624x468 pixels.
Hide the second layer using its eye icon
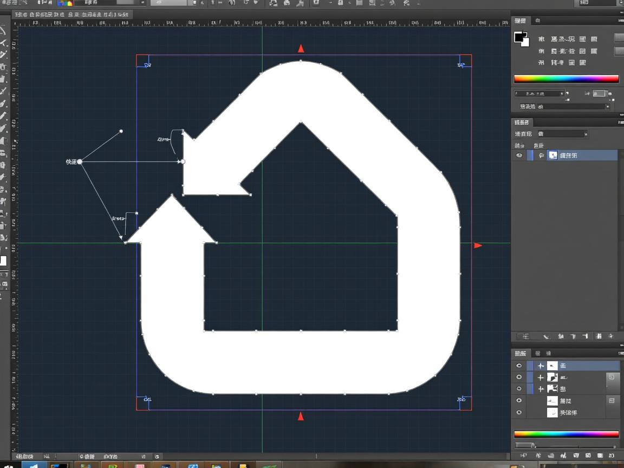(519, 378)
